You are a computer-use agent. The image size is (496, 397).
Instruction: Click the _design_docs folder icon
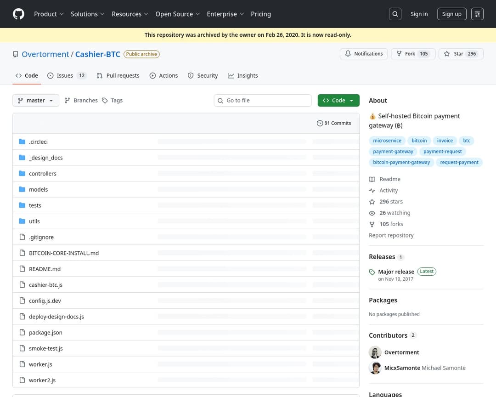pyautogui.click(x=22, y=157)
